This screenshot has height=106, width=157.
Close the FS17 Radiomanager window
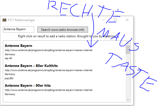pyautogui.click(x=127, y=20)
